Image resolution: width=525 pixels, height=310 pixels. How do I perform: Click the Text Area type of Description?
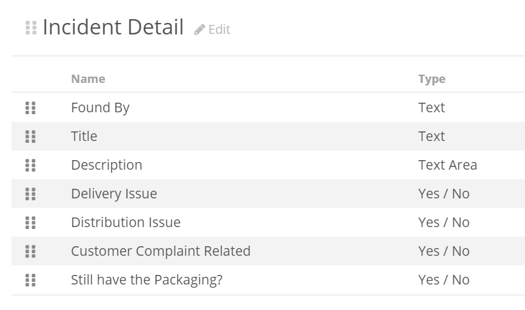(448, 165)
